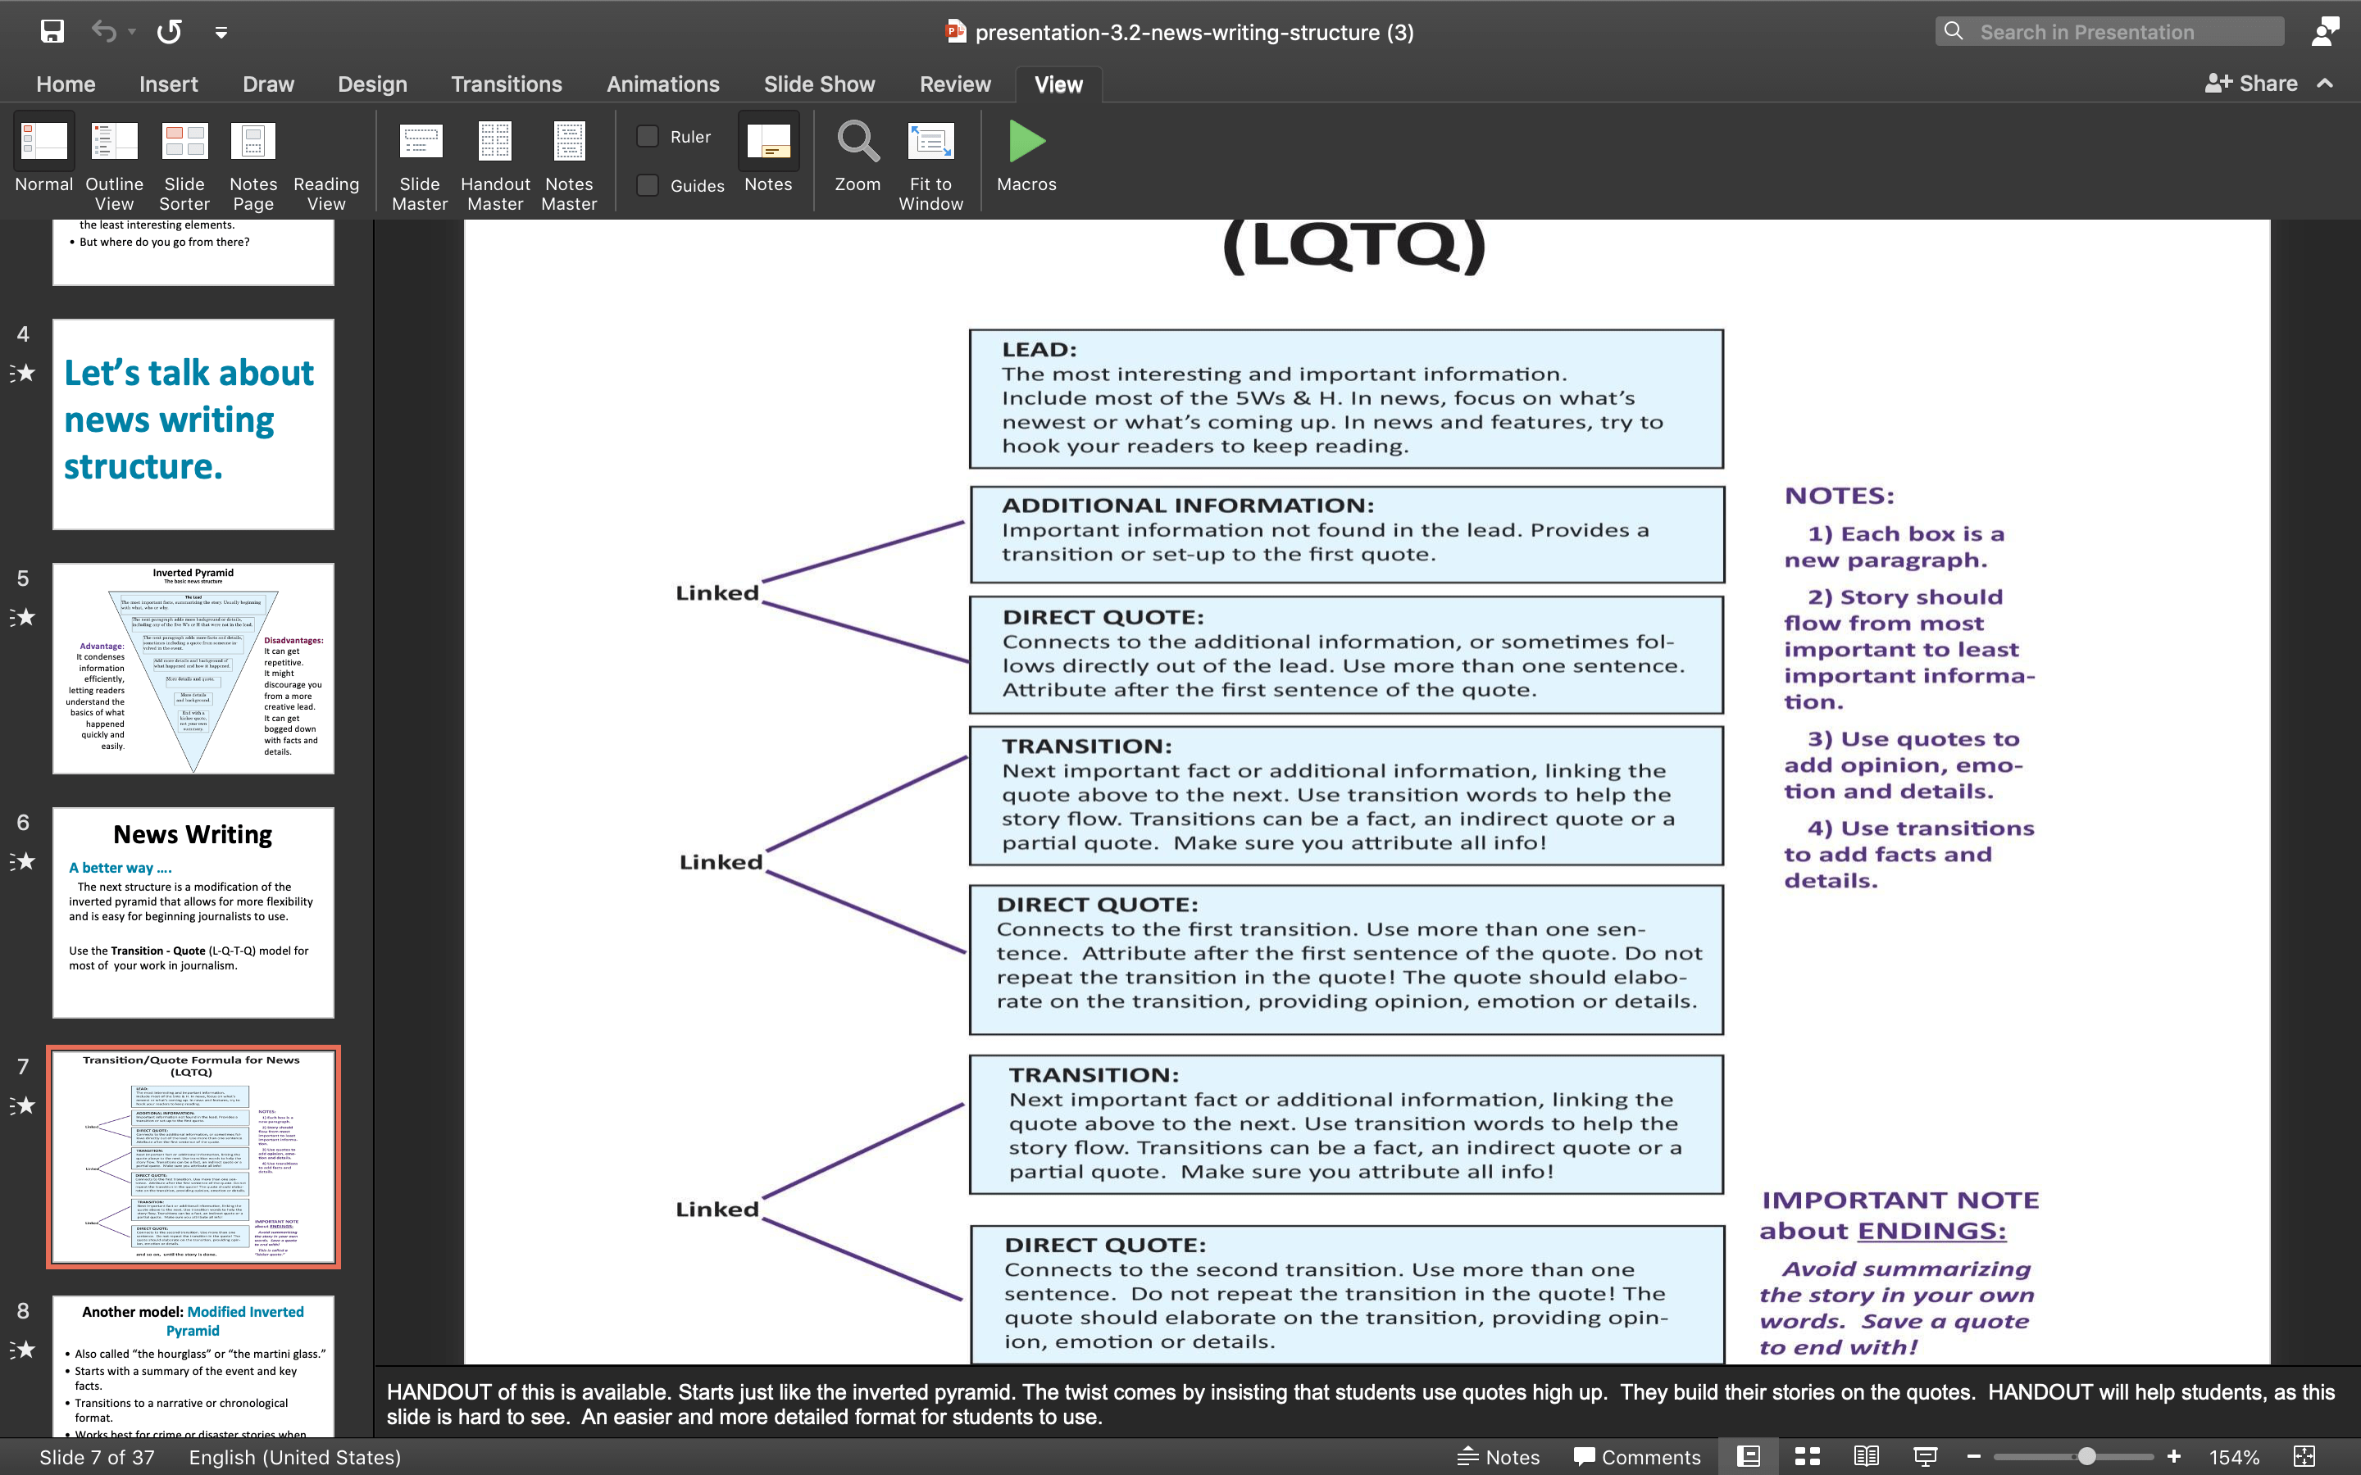Open Slide Master view

pyautogui.click(x=420, y=164)
